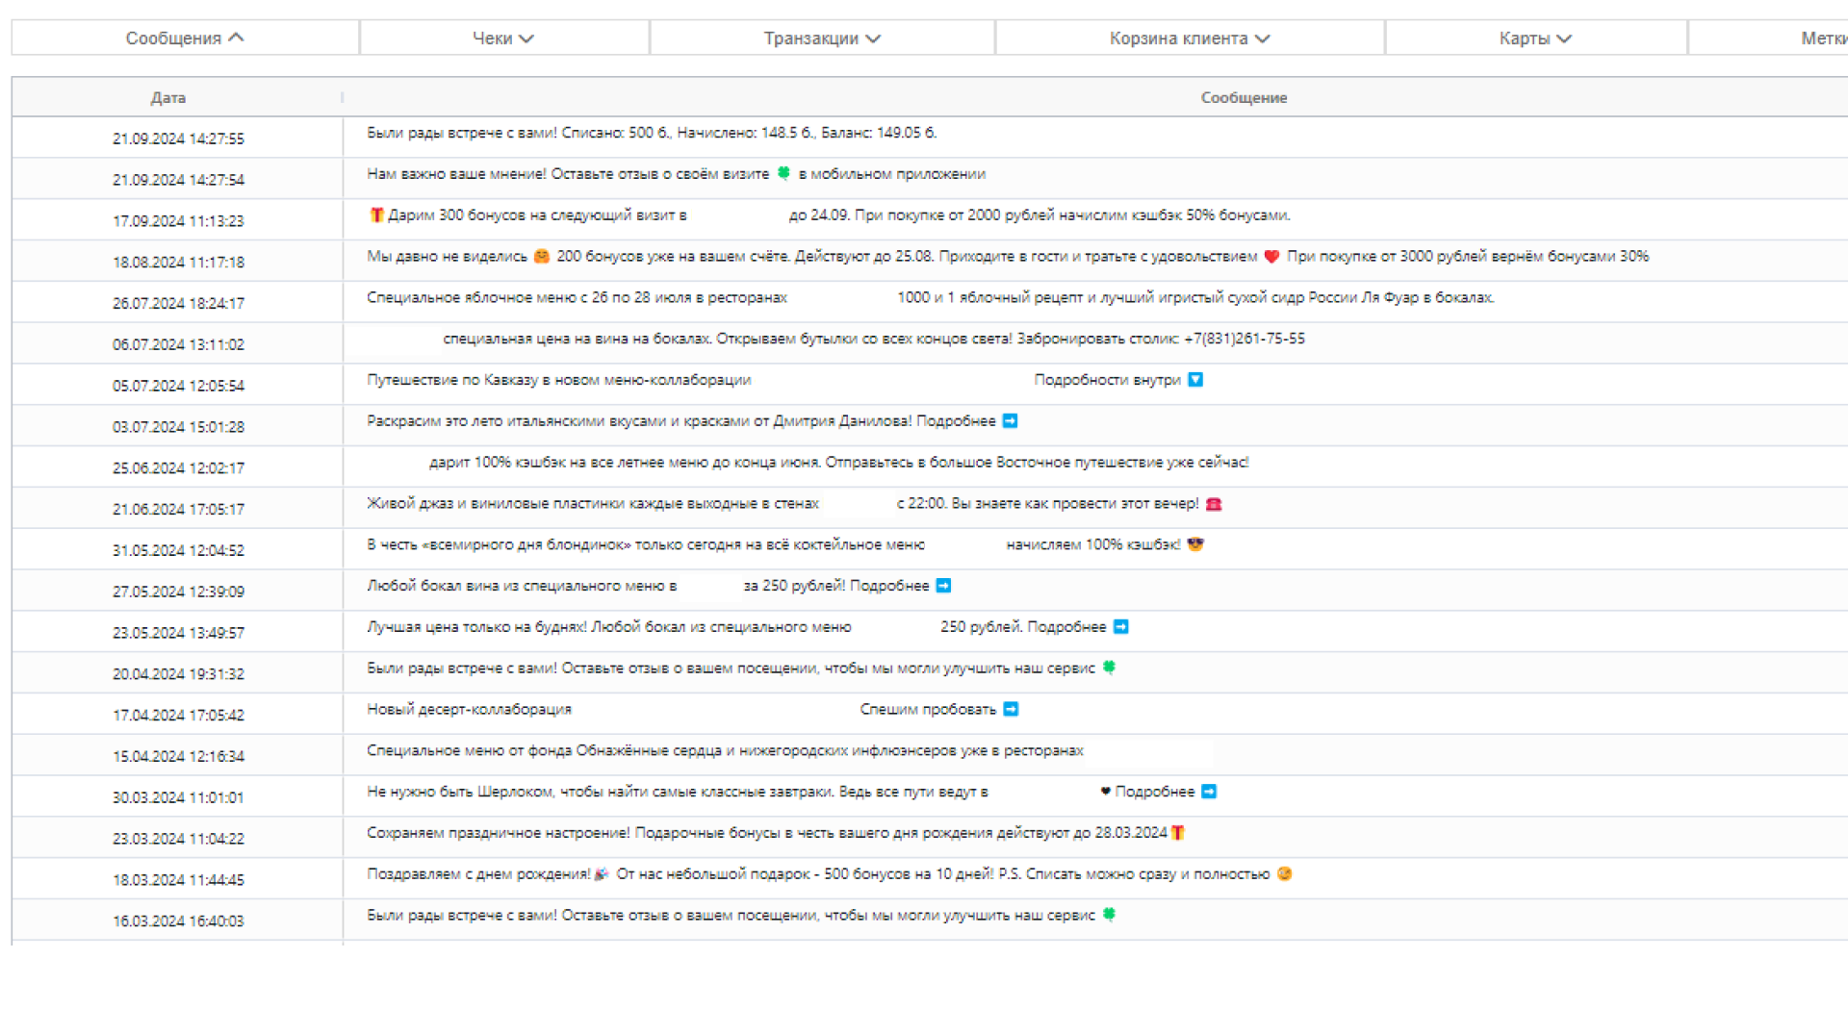Click the red heart emoji in the 18.08.2024 message
This screenshot has height=1009, width=1848.
1271,257
